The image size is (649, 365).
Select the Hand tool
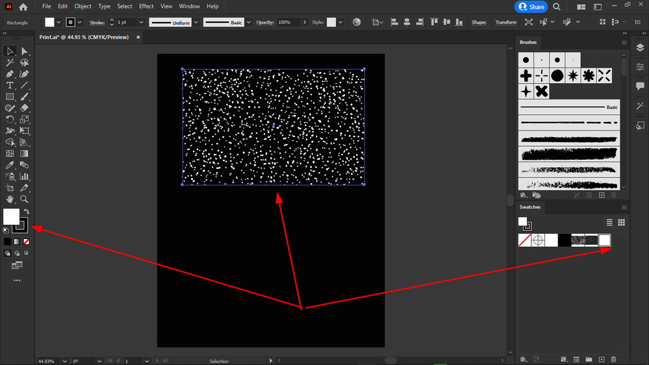pyautogui.click(x=10, y=199)
